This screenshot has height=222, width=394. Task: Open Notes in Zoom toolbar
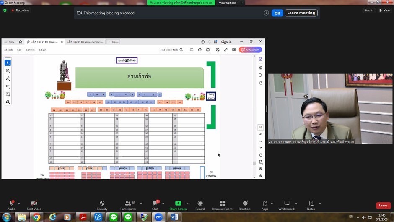coord(311,205)
